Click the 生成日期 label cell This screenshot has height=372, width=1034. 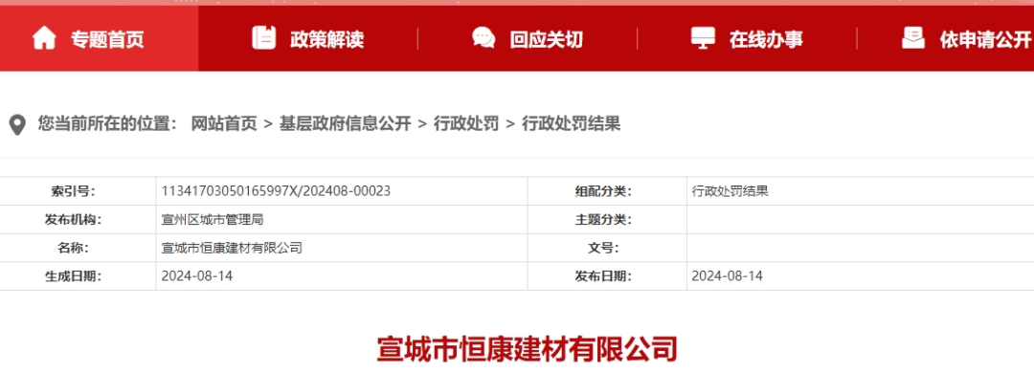(78, 276)
